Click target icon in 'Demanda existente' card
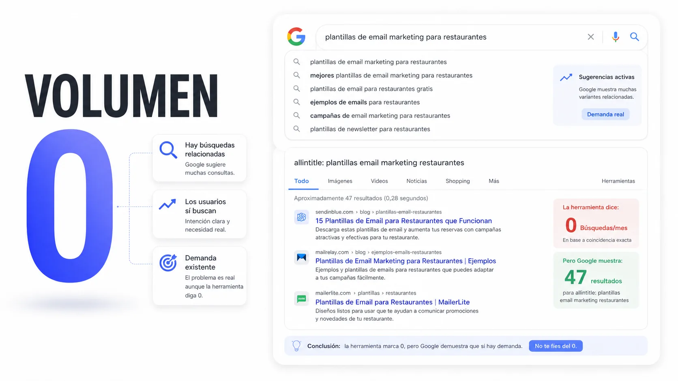 168,263
